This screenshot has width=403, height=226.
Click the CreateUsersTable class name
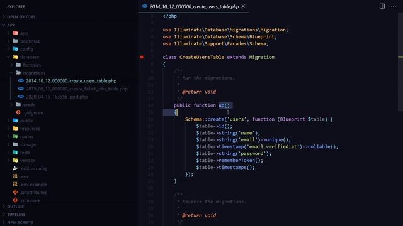(x=201, y=57)
